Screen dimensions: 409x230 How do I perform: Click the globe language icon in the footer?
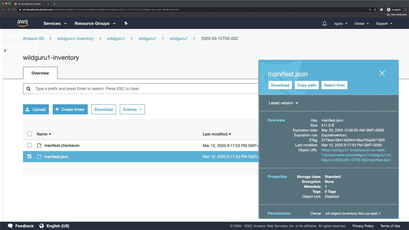[42, 226]
